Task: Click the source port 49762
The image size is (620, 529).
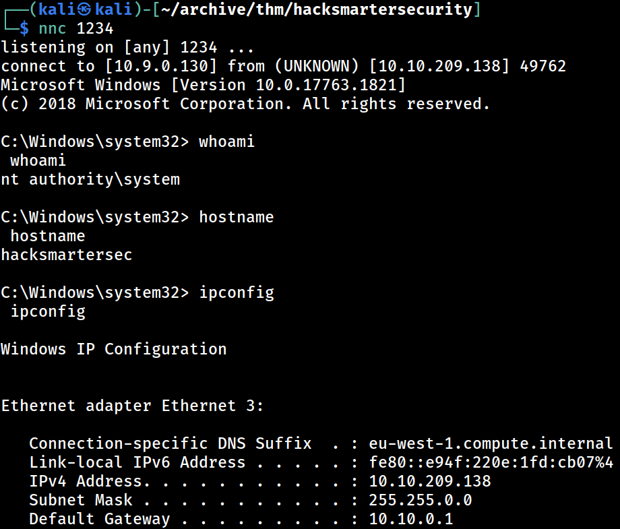Action: (x=543, y=66)
